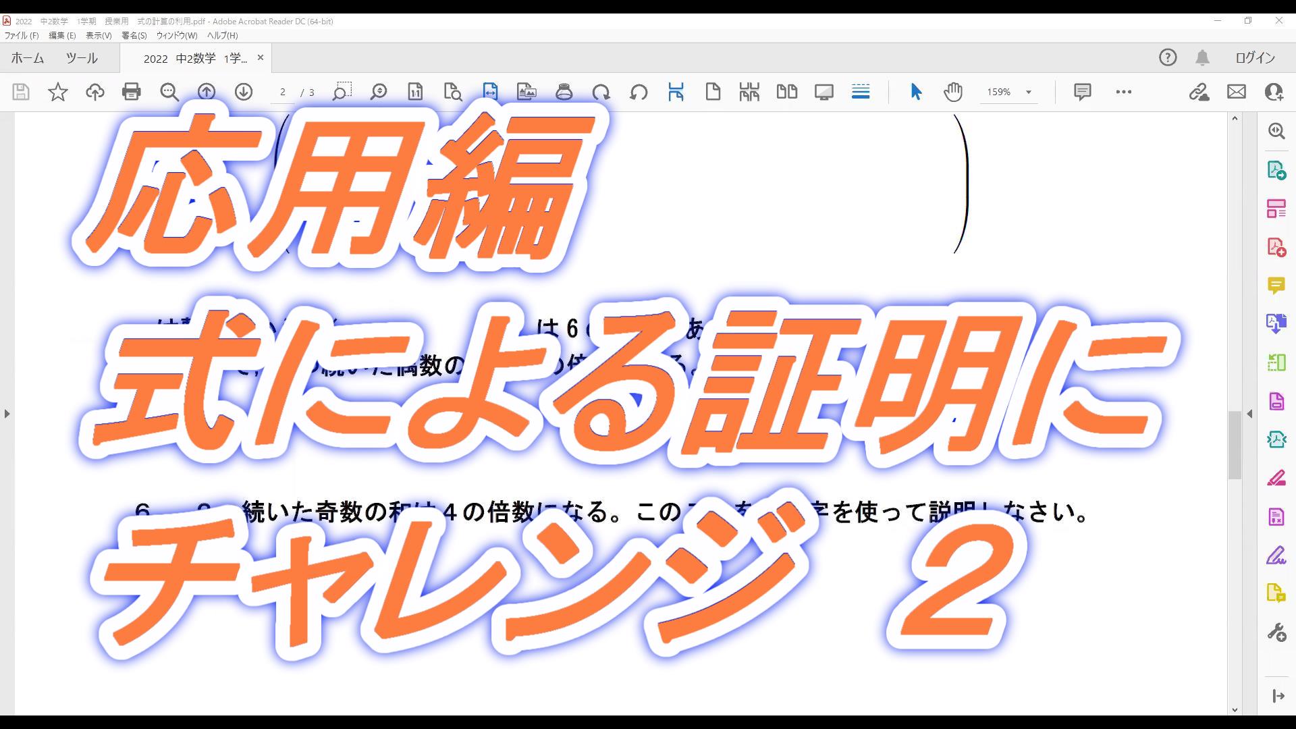Click the ツール Tools tab
Screen dimensions: 1296x729
(80, 58)
